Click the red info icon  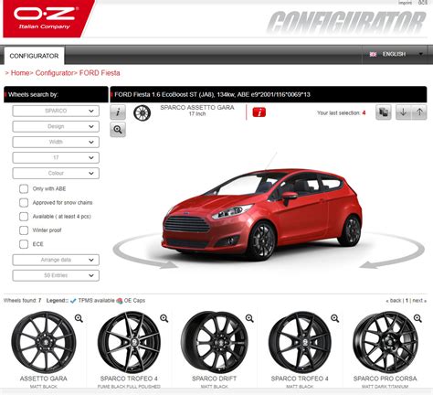point(259,112)
